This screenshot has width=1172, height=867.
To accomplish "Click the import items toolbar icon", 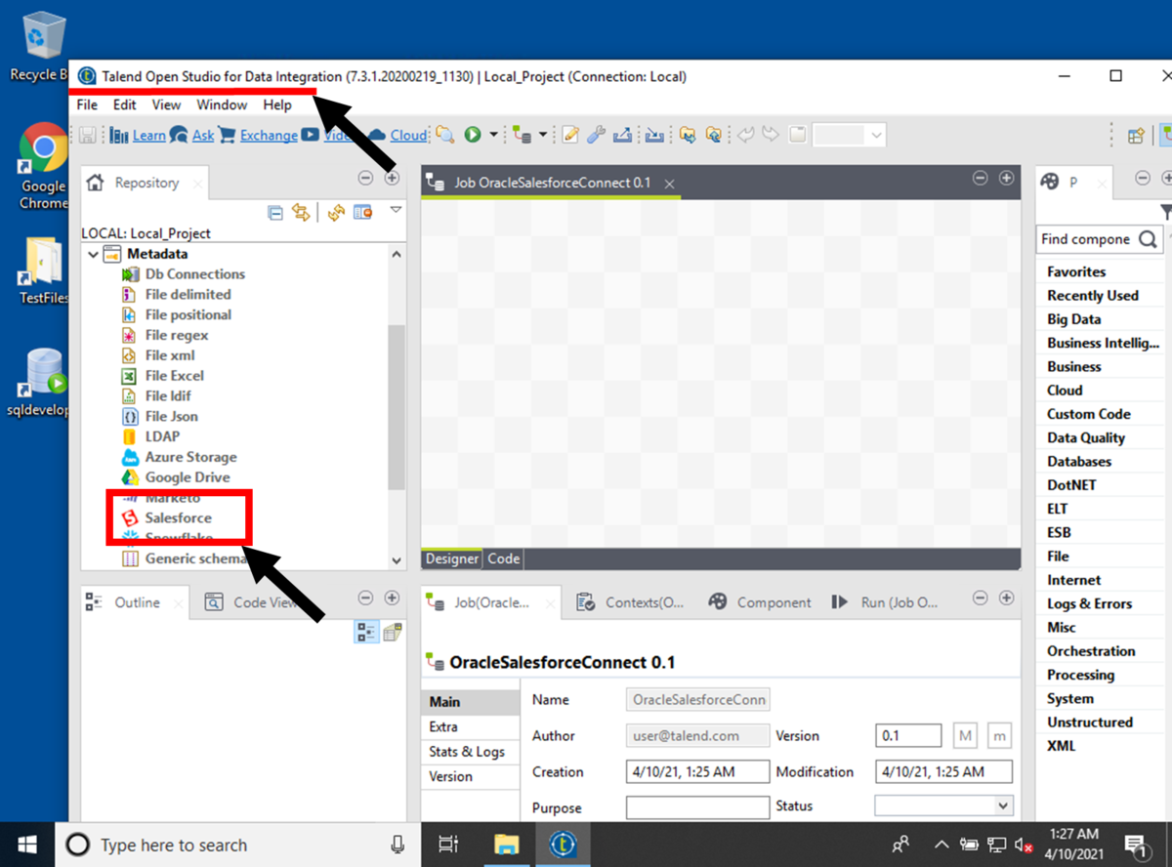I will (653, 135).
